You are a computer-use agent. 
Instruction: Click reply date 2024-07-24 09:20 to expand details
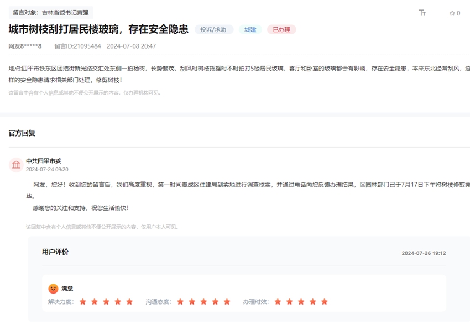coord(48,169)
